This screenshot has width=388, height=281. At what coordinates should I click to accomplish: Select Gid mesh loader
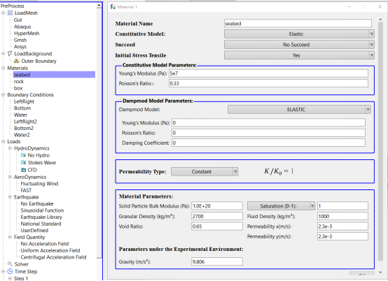tap(18, 20)
